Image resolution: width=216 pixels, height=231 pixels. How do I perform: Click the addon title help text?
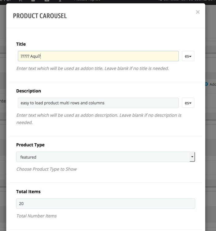click(x=92, y=68)
